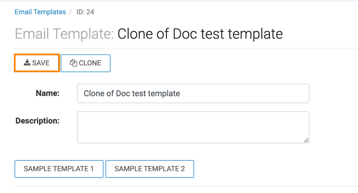The image size is (358, 193).
Task: Click the word CLONE in the Clone button
Action: (x=90, y=63)
